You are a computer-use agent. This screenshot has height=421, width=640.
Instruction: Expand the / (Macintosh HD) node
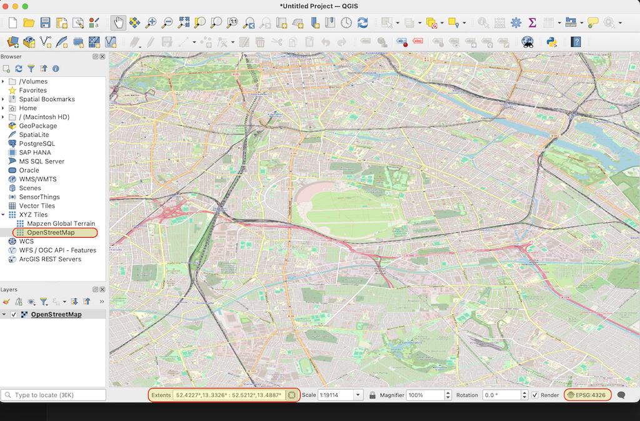pyautogui.click(x=3, y=117)
